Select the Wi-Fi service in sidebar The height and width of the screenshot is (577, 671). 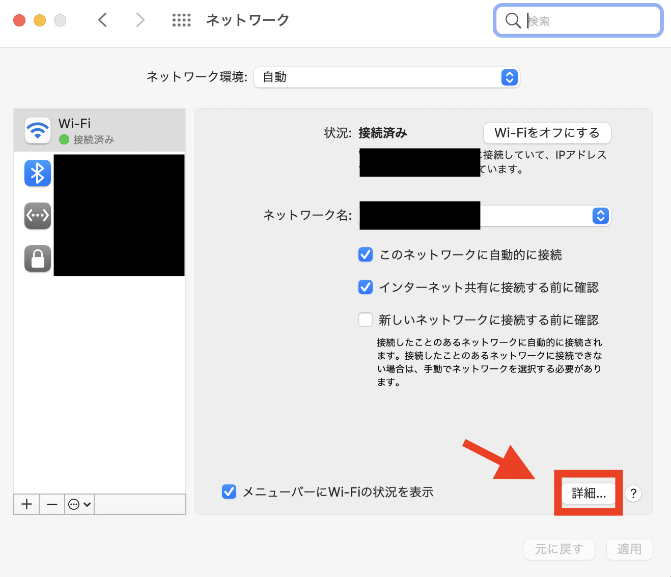(x=100, y=130)
